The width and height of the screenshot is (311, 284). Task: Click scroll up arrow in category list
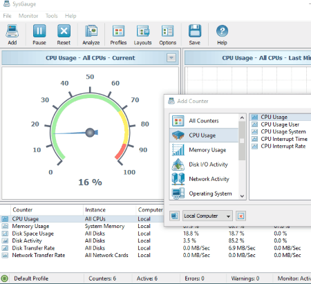(242, 118)
